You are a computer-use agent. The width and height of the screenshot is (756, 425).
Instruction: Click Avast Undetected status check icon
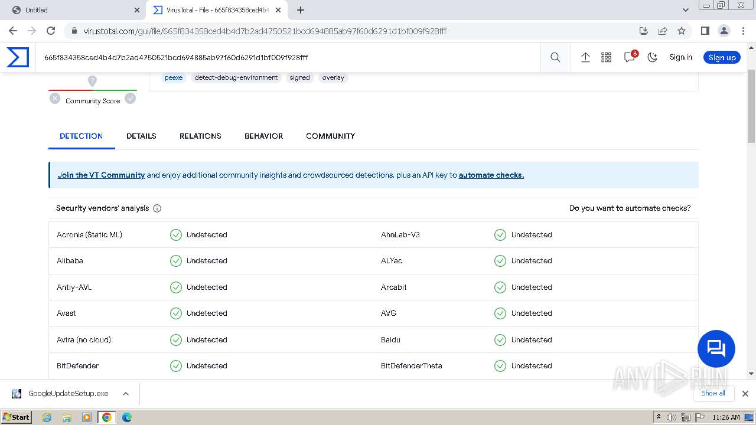[176, 313]
